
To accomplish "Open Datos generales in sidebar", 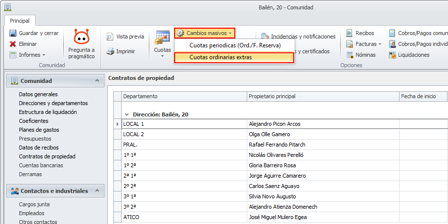I will pyautogui.click(x=38, y=94).
